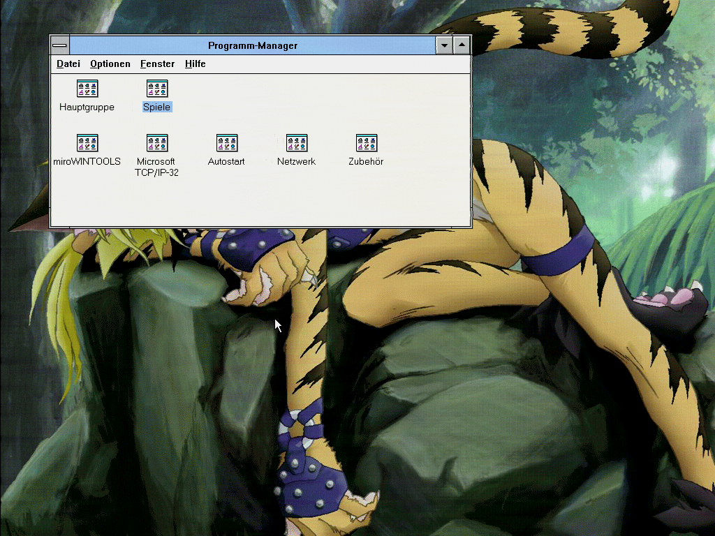Click the "Zubehör" label text
The width and height of the screenshot is (715, 536).
pos(366,161)
